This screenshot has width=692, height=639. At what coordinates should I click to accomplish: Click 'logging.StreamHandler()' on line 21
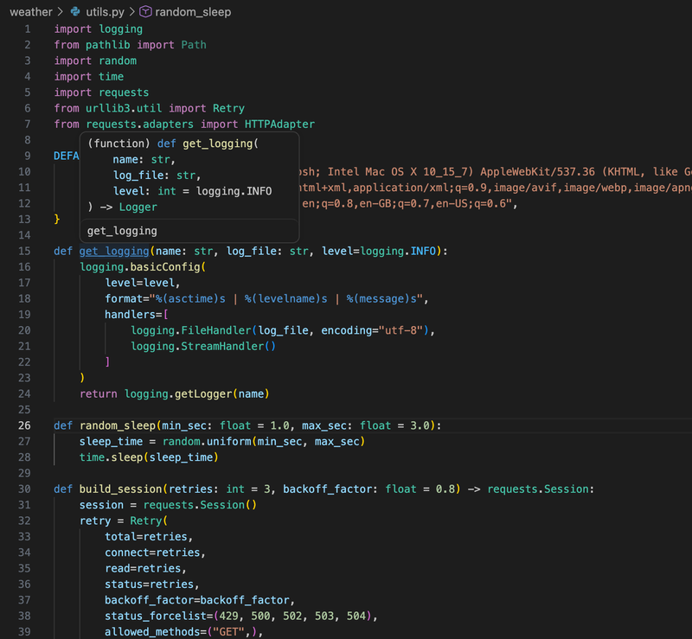point(203,347)
